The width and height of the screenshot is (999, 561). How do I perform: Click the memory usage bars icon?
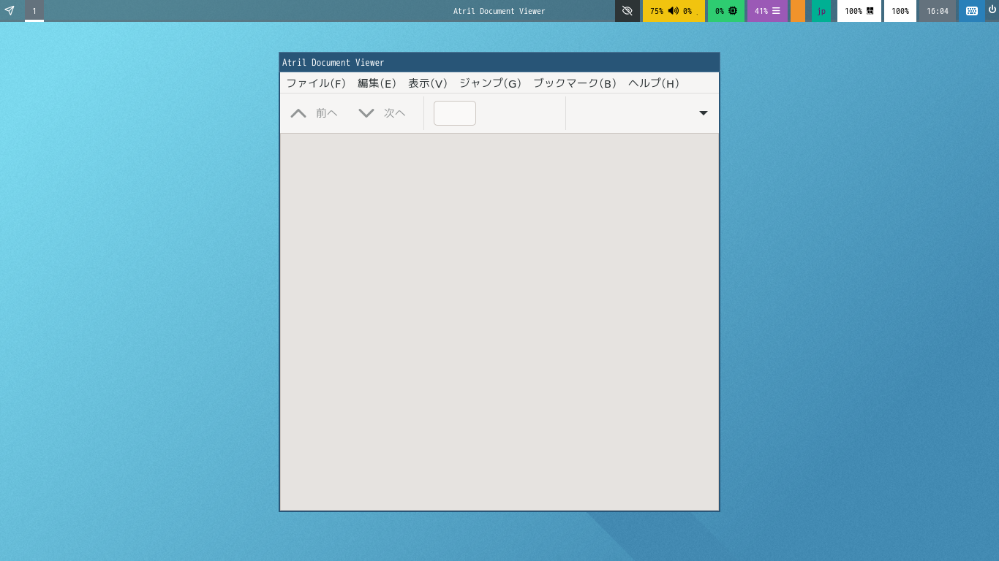[776, 11]
